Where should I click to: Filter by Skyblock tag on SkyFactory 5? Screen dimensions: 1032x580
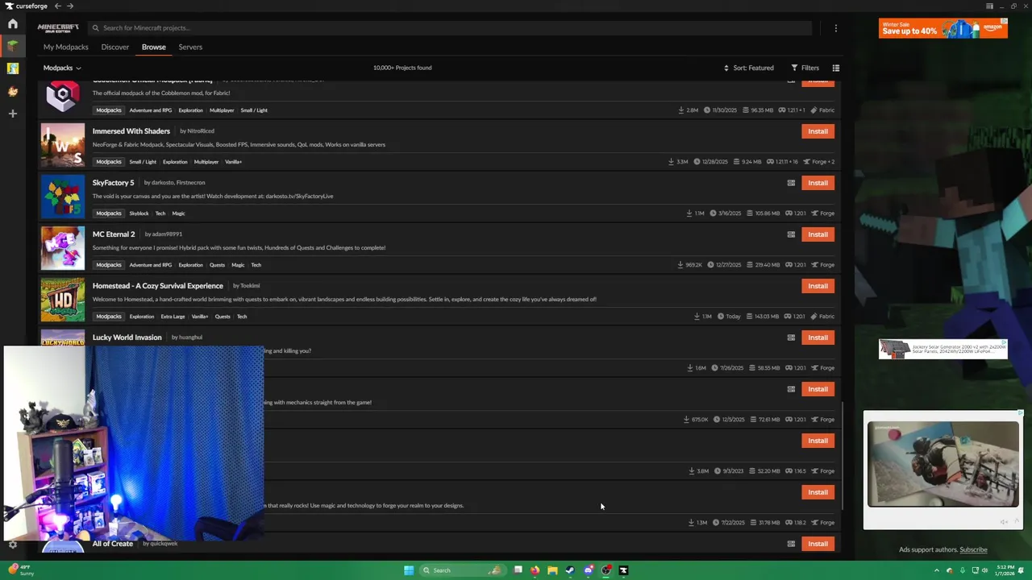tap(139, 213)
